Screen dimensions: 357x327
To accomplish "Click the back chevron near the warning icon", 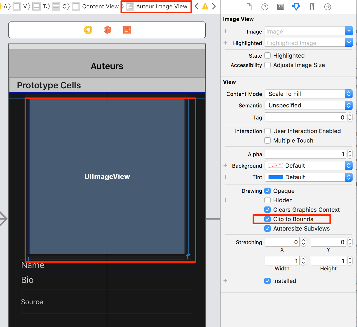I will (x=197, y=7).
